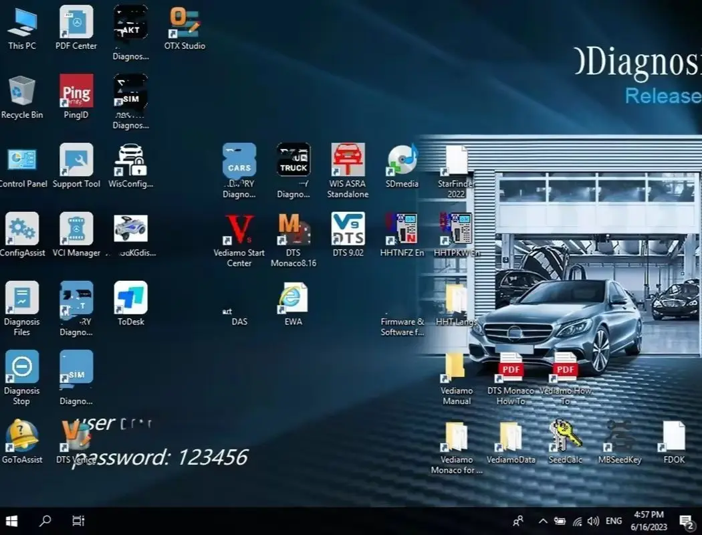Screen dimensions: 702x535
Task: Switch the ENG input language indicator
Action: click(613, 521)
